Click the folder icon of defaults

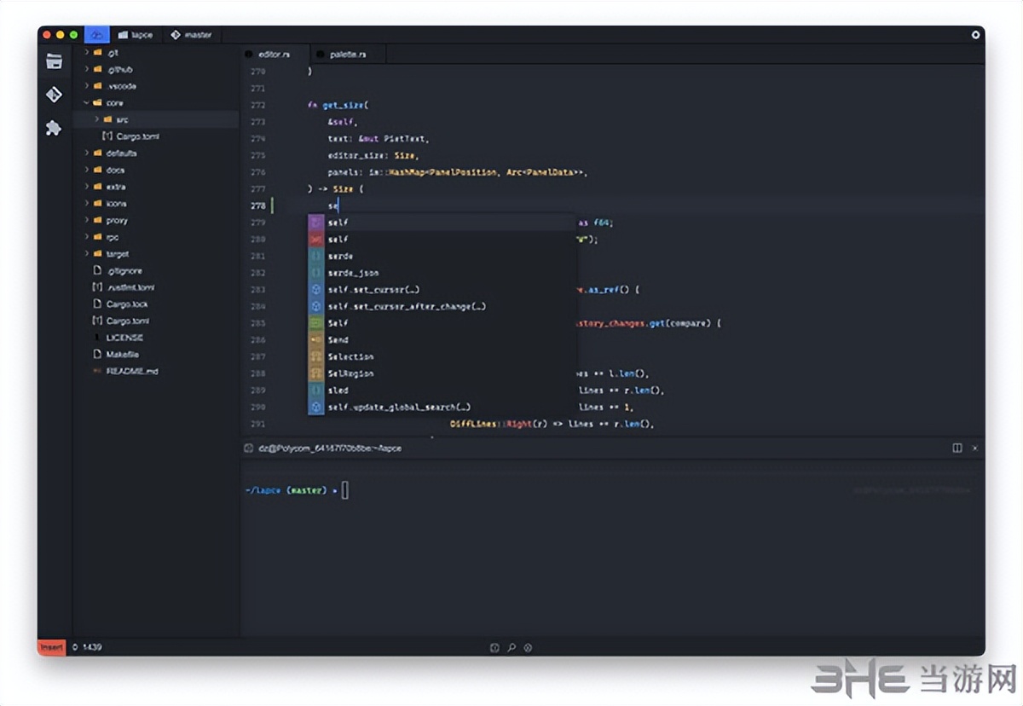[97, 153]
